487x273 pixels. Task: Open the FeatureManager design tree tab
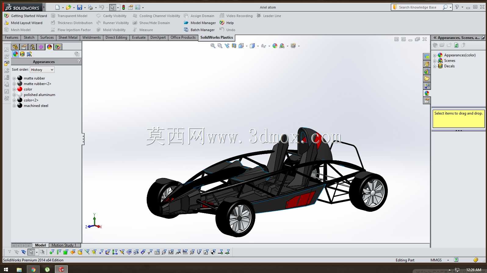click(x=15, y=47)
